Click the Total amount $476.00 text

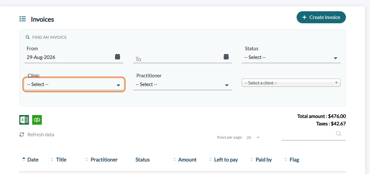pos(321,116)
